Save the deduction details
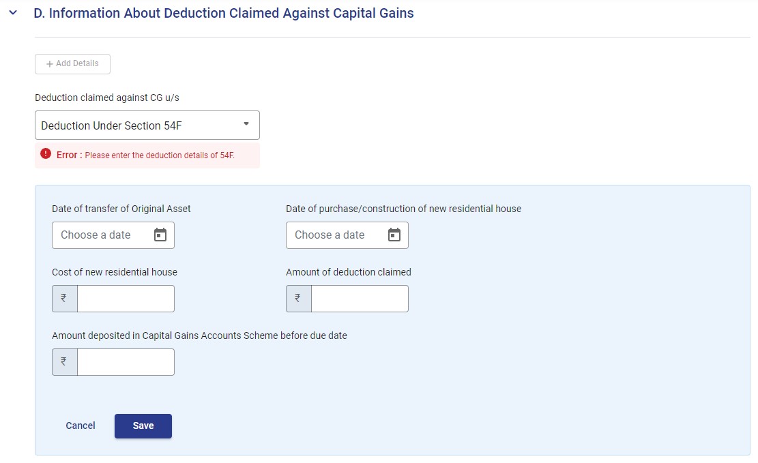The height and width of the screenshot is (463, 758). [143, 426]
